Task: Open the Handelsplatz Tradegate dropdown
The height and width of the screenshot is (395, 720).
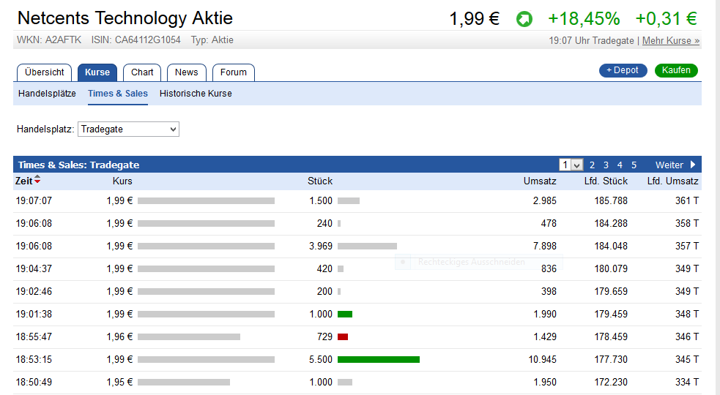Action: coord(128,129)
